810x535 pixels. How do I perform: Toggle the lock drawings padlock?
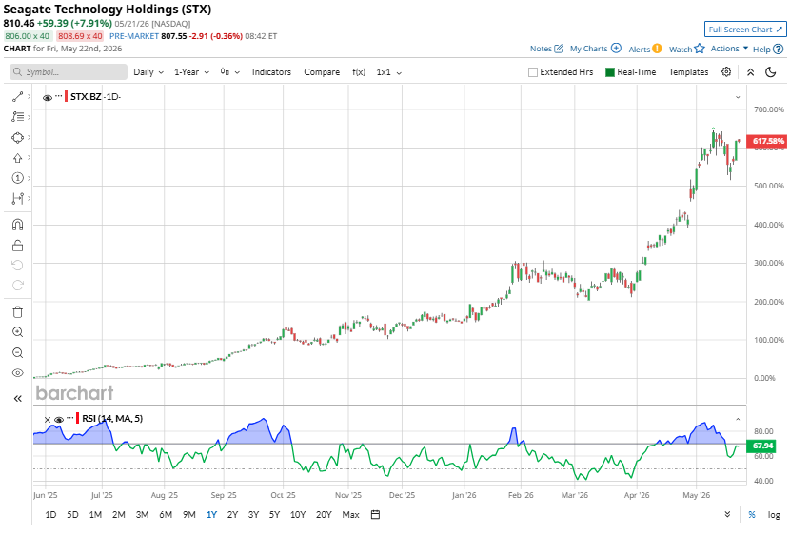(x=17, y=246)
